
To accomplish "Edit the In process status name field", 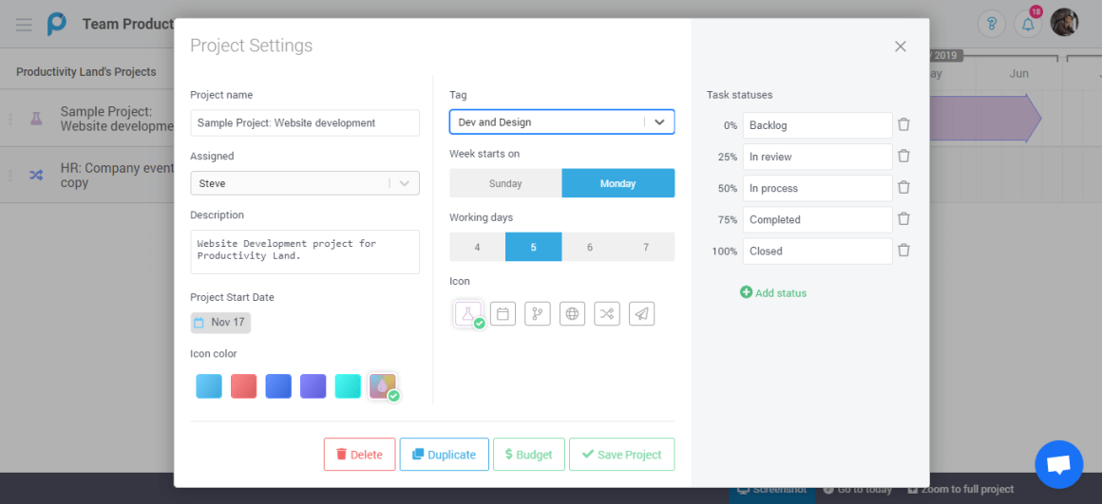I will tap(817, 188).
